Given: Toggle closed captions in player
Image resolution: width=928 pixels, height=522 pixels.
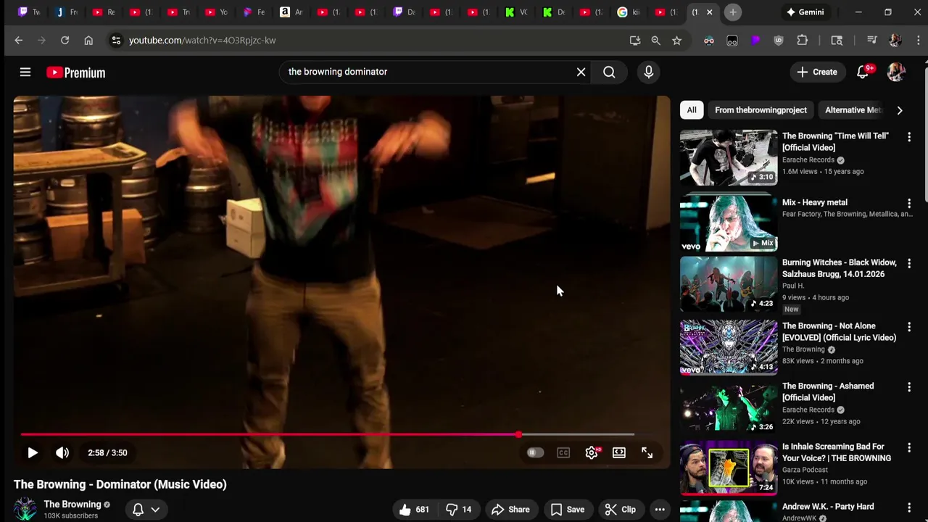Looking at the screenshot, I should coord(563,452).
